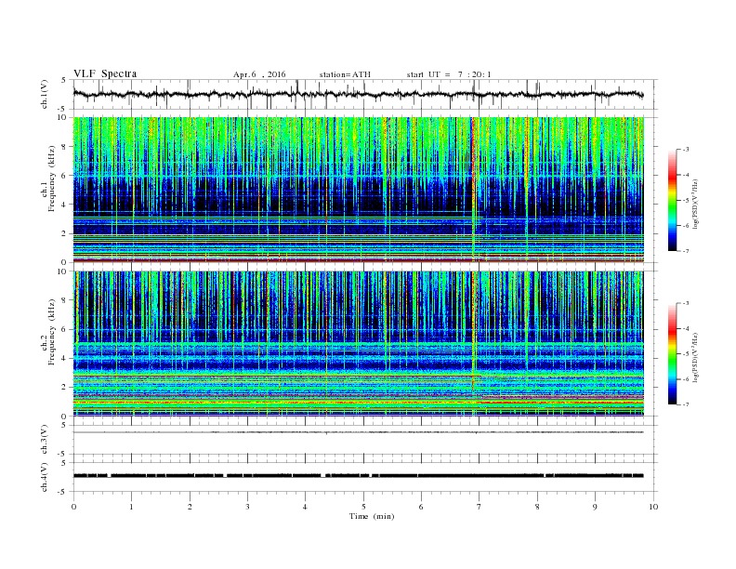Viewport: 736px width, 569px height.
Task: Click the 'ch.1(V)' waveform axis label
Action: [44, 94]
